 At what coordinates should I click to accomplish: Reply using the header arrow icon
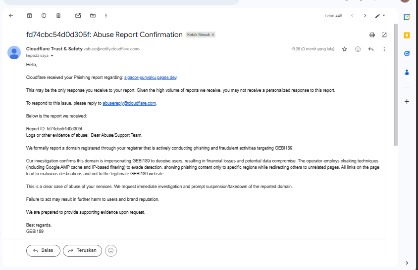pyautogui.click(x=371, y=49)
